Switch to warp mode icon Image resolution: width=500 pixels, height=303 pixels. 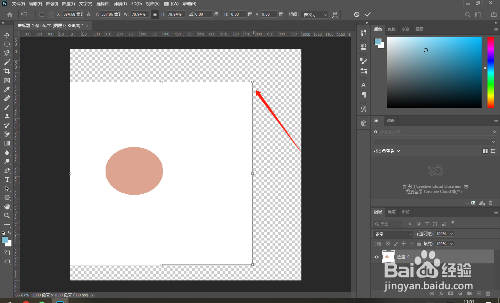(335, 15)
